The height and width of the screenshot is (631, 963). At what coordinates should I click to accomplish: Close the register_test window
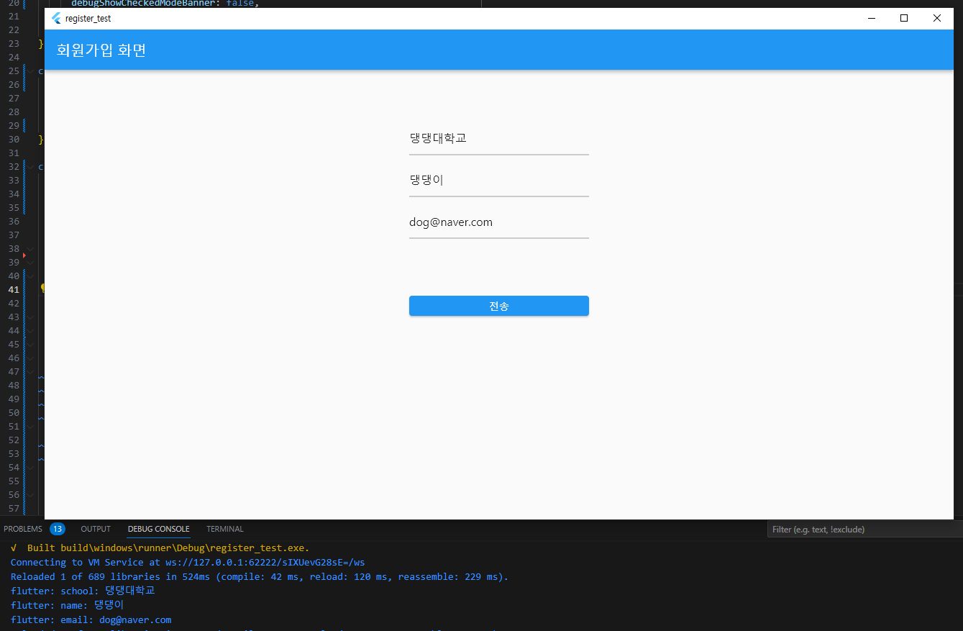click(x=936, y=19)
